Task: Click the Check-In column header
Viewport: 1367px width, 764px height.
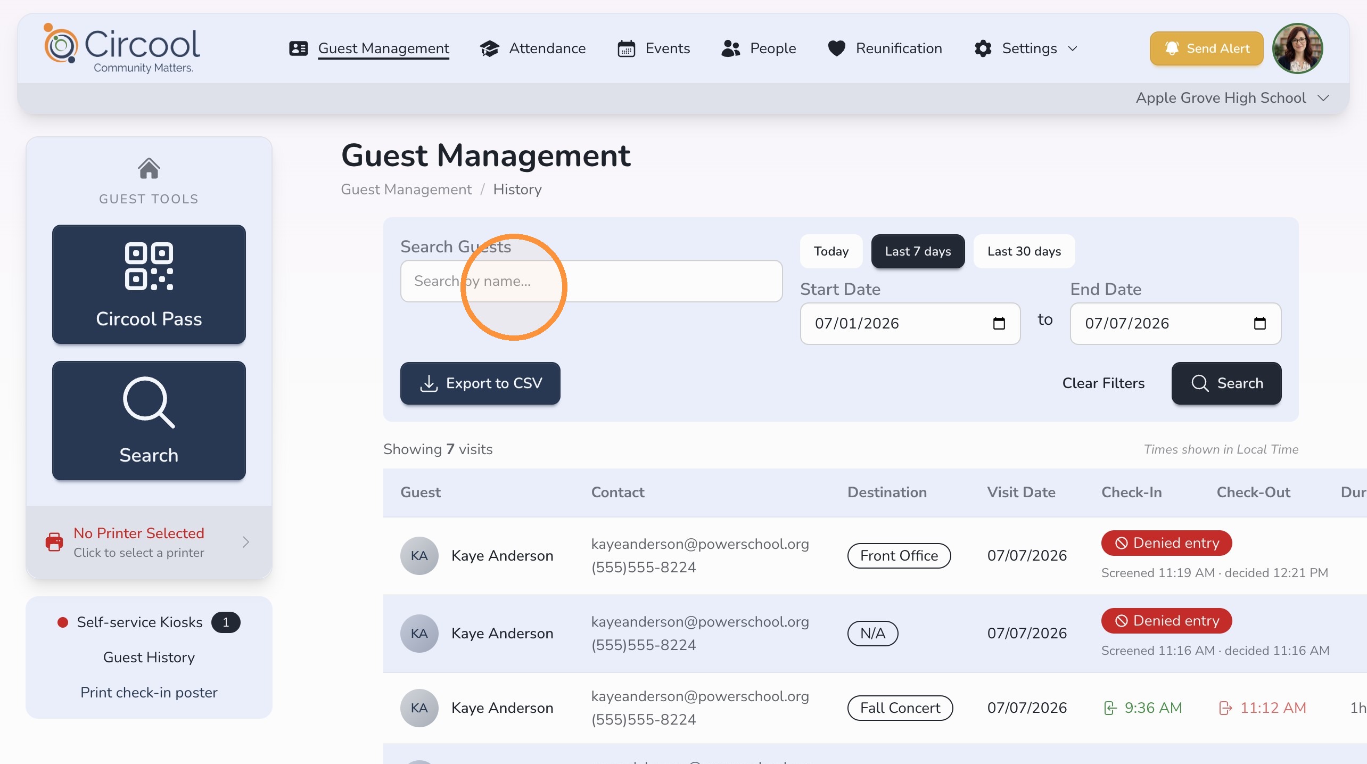Action: 1131,492
